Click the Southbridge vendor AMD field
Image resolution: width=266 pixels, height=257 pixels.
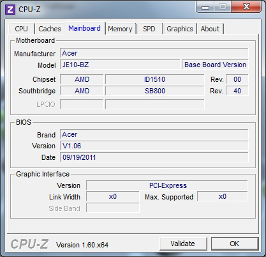(x=82, y=91)
